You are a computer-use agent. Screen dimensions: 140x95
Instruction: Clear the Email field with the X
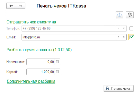coord(124,37)
